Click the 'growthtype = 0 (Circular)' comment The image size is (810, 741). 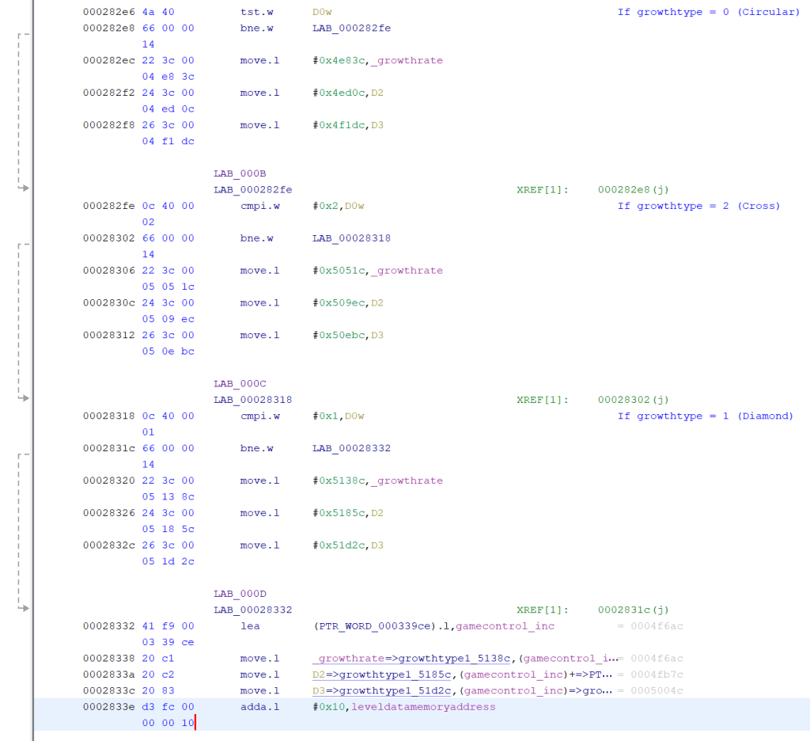pyautogui.click(x=708, y=12)
